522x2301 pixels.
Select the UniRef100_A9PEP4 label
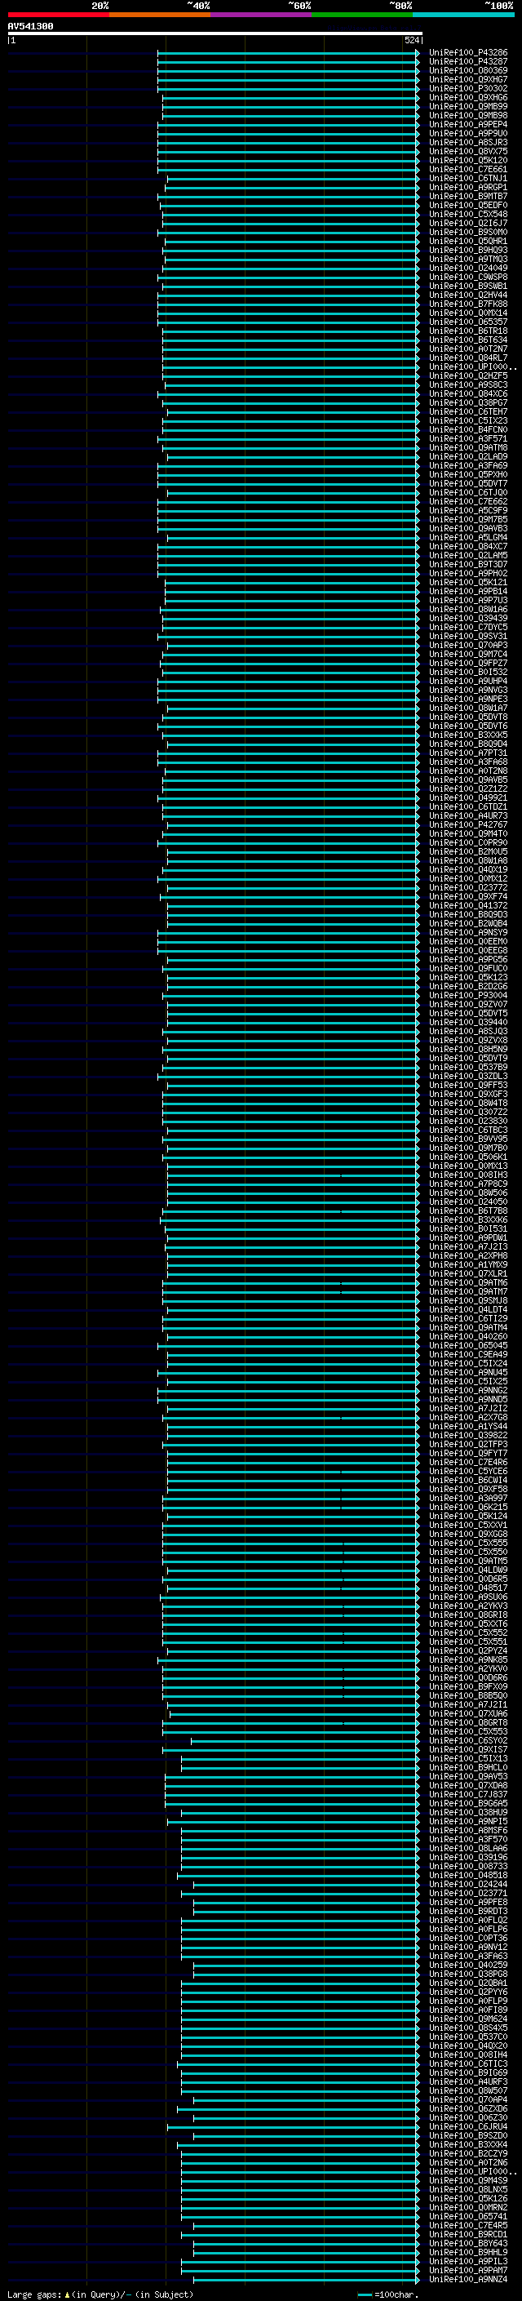pos(467,124)
